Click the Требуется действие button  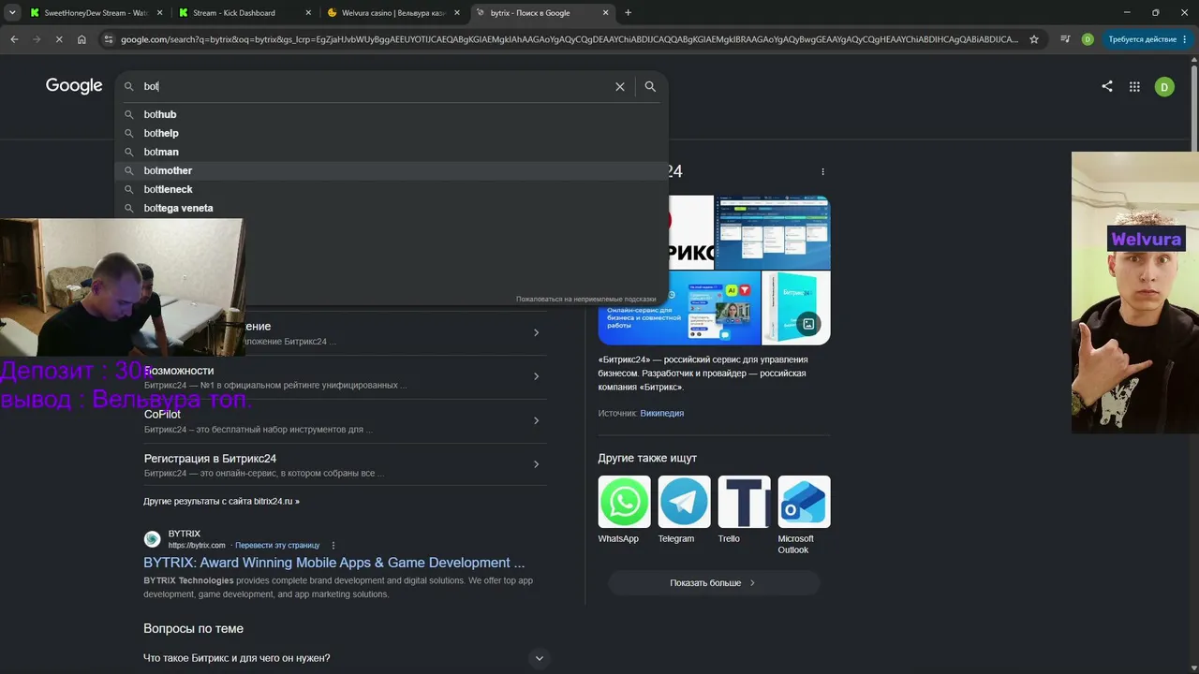pyautogui.click(x=1147, y=39)
